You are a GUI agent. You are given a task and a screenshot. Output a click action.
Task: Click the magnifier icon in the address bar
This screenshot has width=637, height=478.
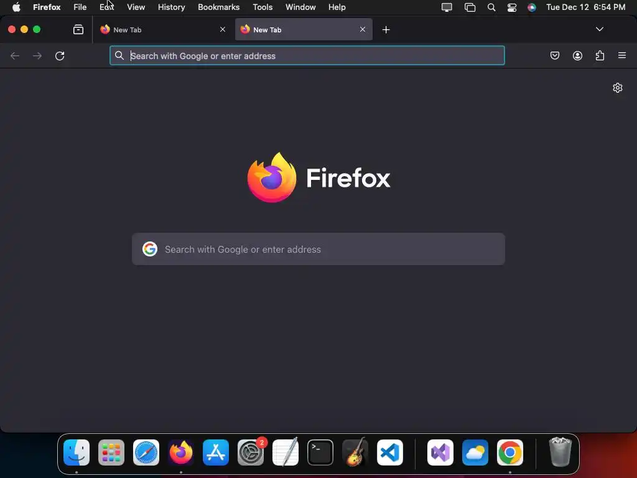click(119, 55)
